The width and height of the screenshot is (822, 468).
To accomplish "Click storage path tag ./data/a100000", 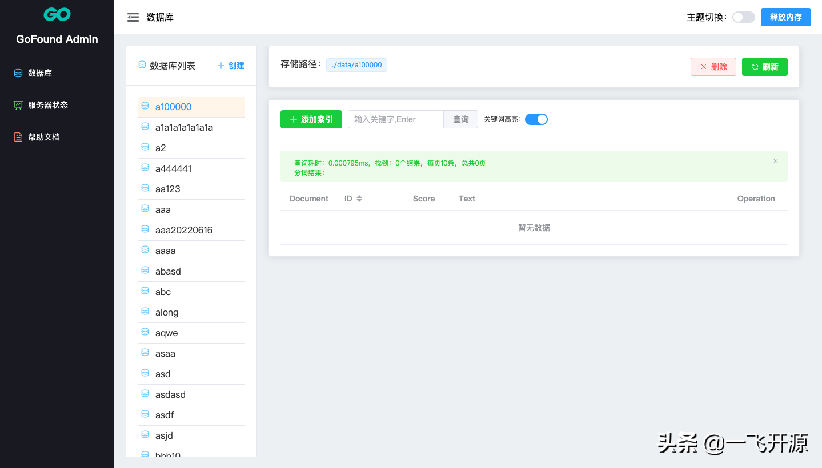I will pyautogui.click(x=356, y=65).
